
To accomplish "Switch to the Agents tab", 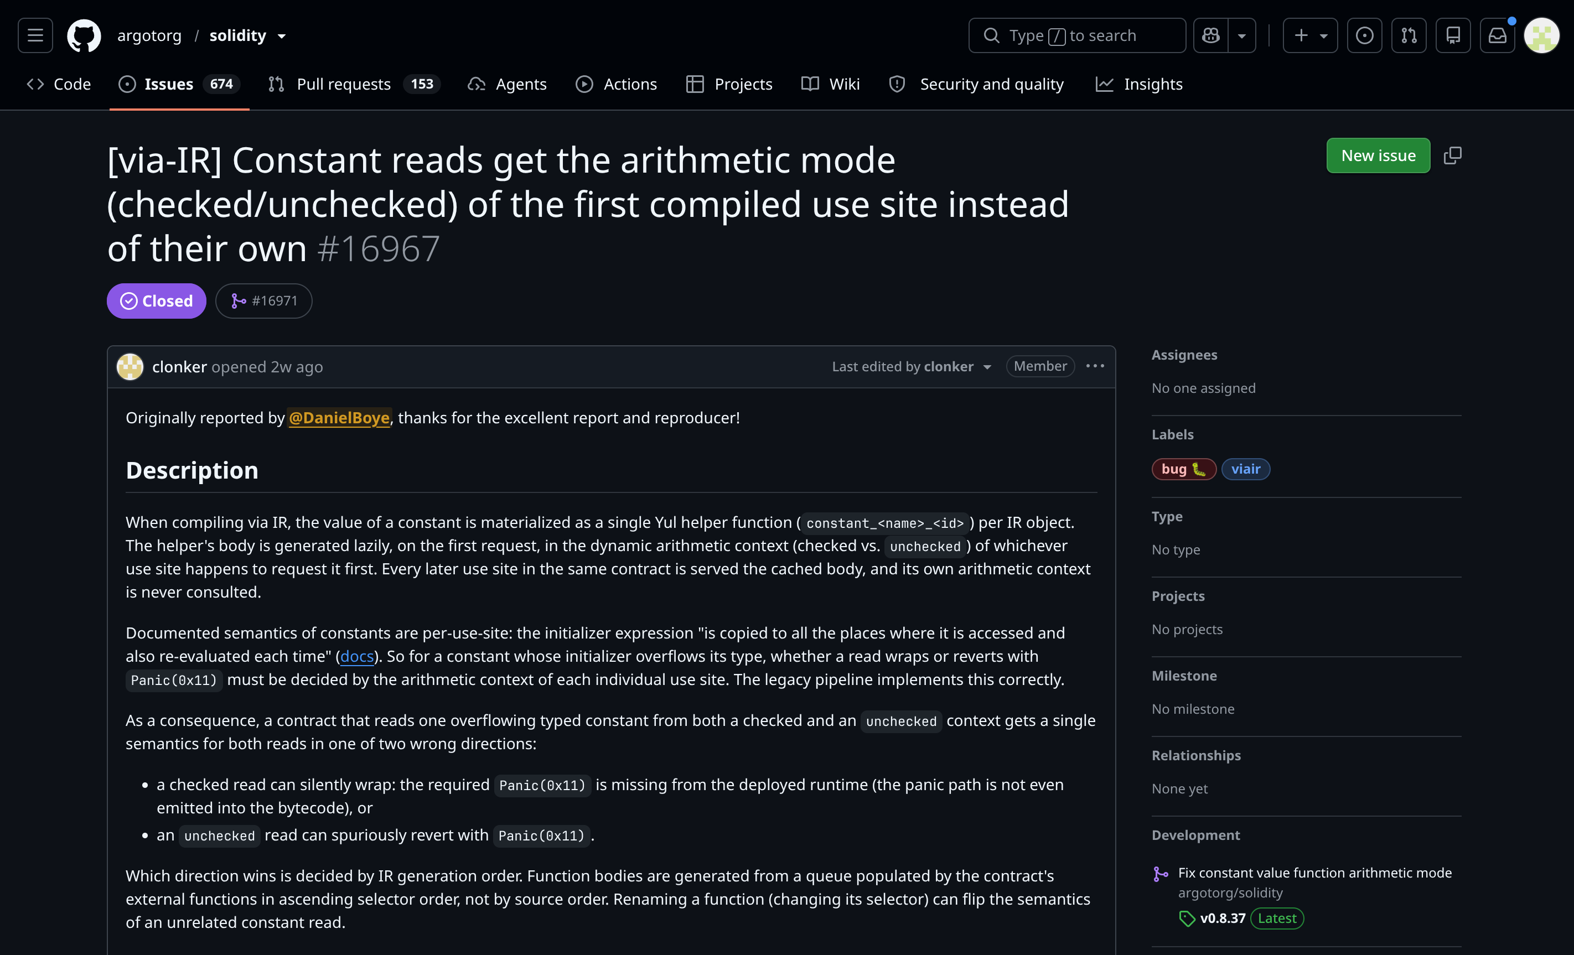I will click(x=507, y=84).
